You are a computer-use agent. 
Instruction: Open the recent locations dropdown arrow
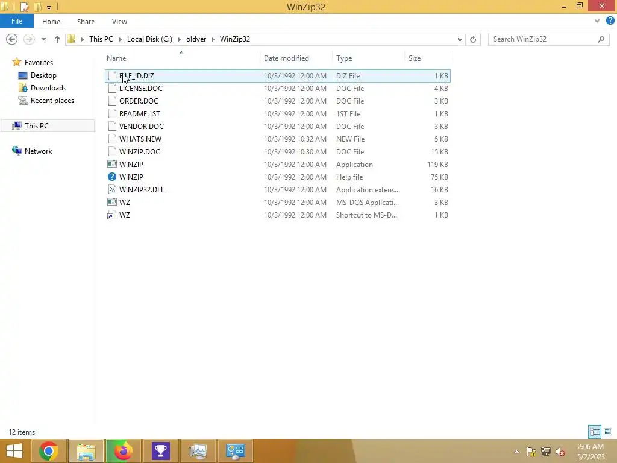(x=43, y=39)
